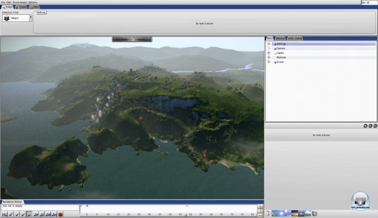This screenshot has height=218, width=378.
Task: Open the sun sky environment icon
Action: point(282,213)
